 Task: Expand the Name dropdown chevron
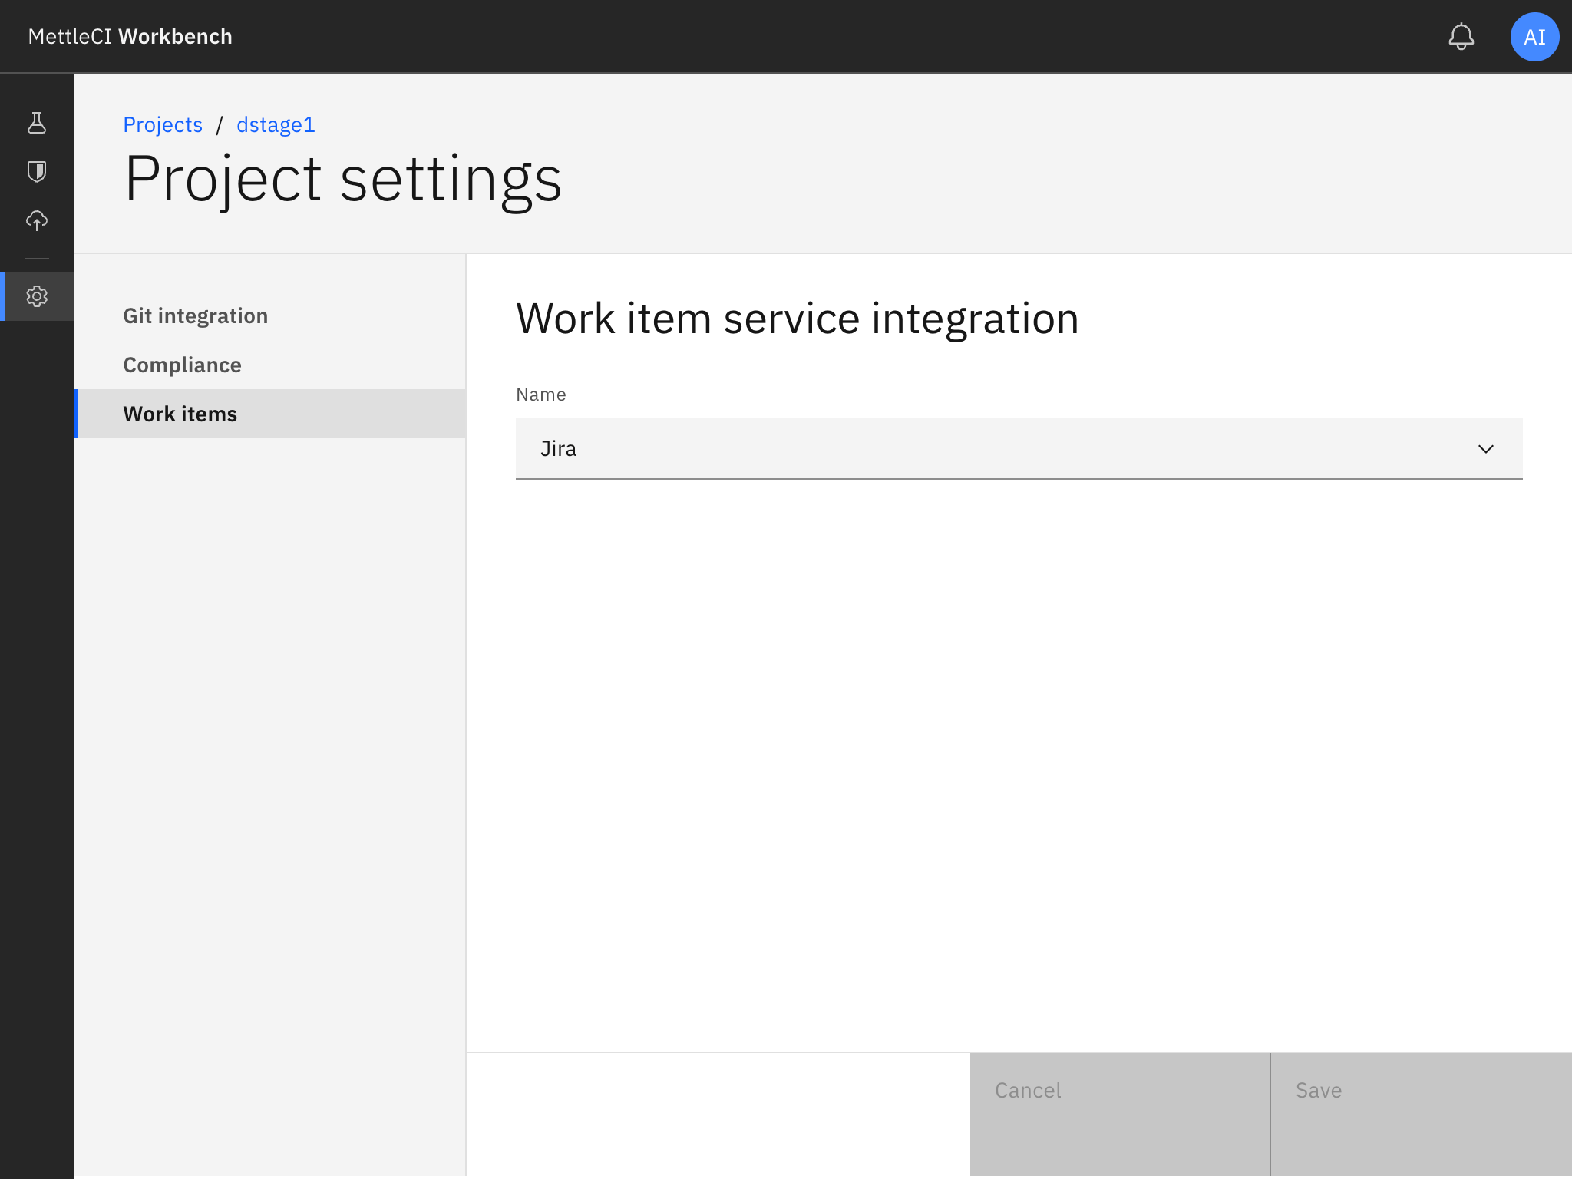1486,448
